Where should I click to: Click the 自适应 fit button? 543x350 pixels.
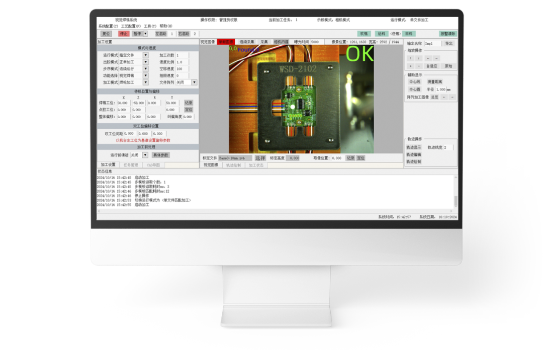click(431, 66)
